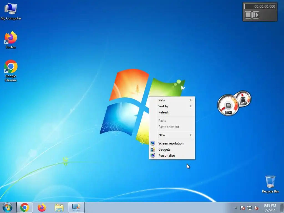Select the Google Chrome desktop shortcut

pos(11,71)
